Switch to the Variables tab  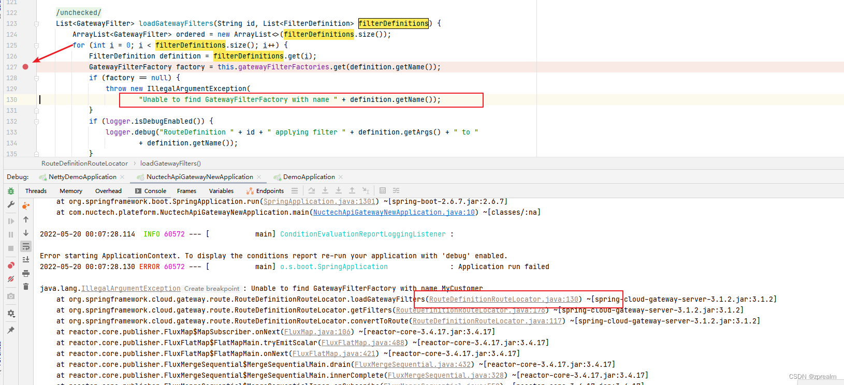tap(221, 191)
